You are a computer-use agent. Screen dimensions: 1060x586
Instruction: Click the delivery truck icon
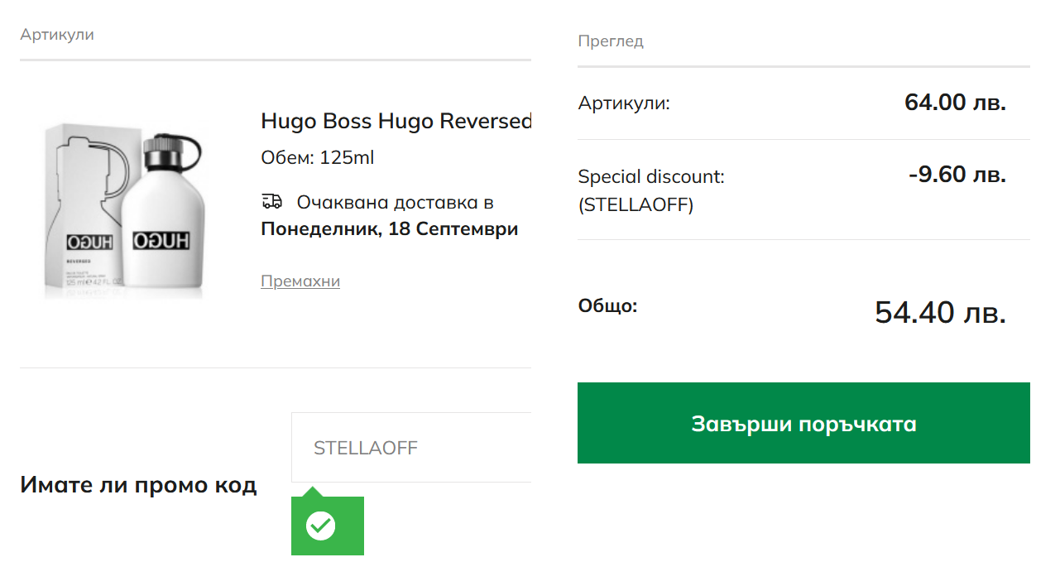point(271,201)
